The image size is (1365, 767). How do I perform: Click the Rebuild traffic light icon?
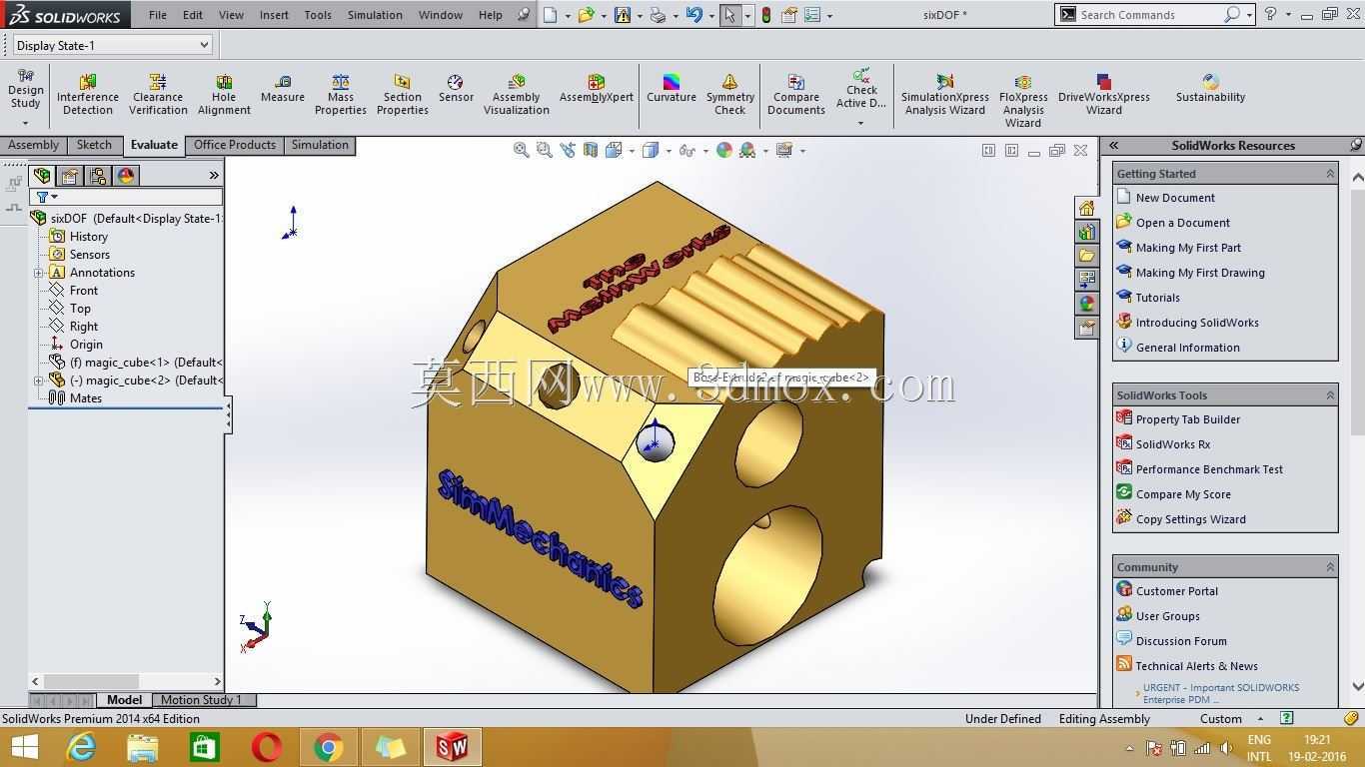point(766,15)
